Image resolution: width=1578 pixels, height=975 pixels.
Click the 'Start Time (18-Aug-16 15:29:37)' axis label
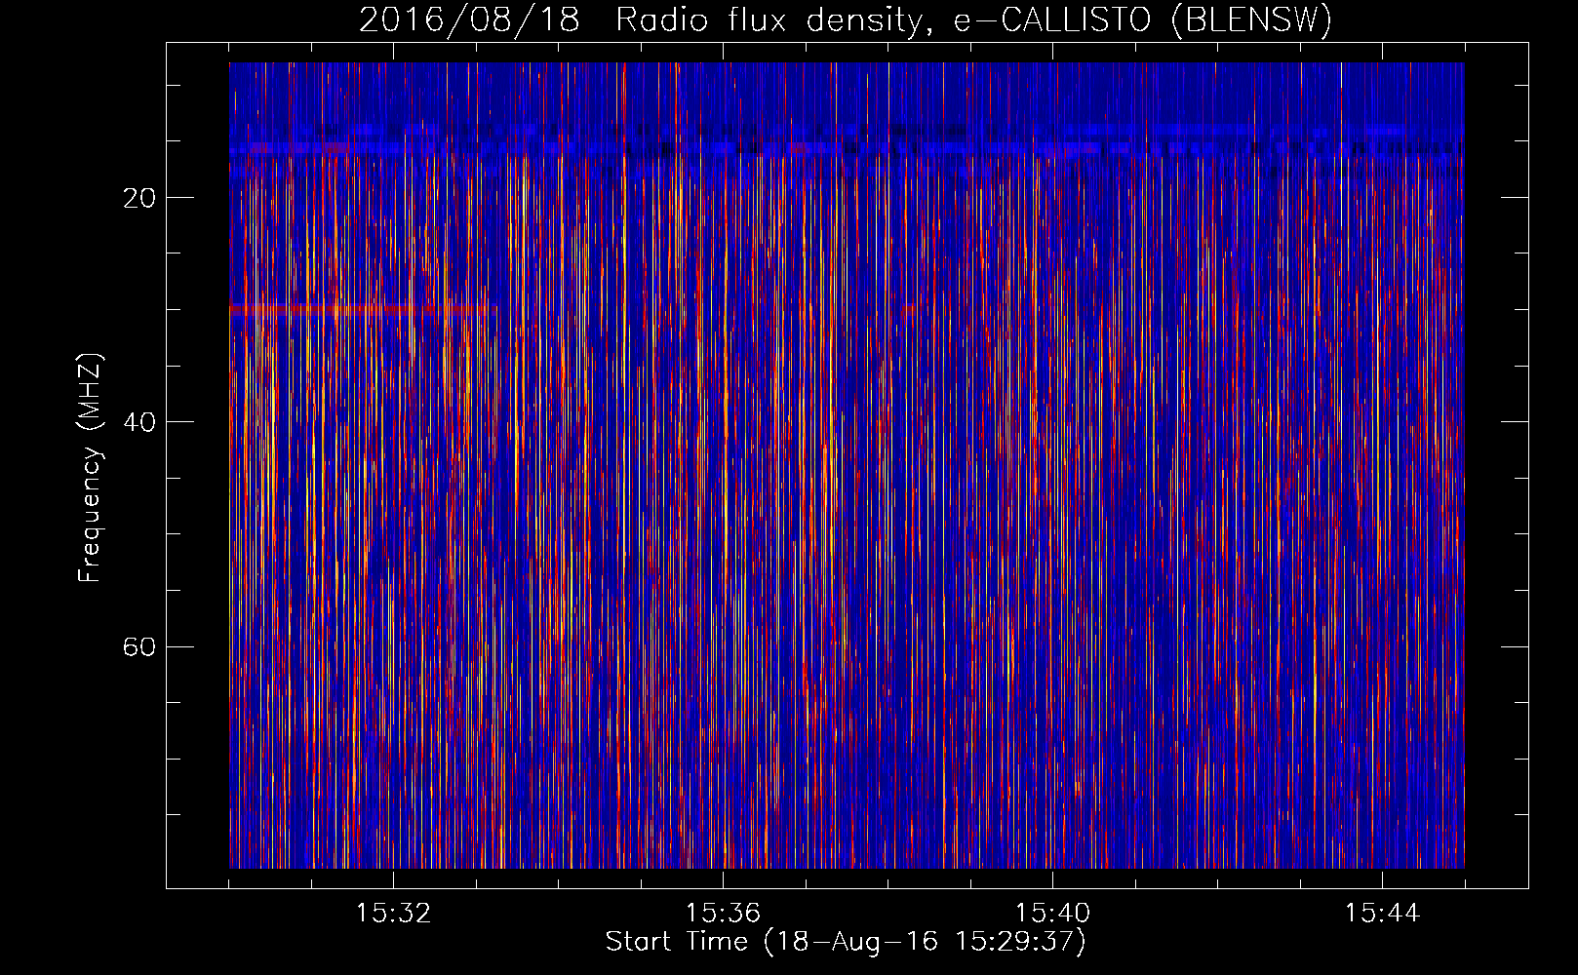846,942
